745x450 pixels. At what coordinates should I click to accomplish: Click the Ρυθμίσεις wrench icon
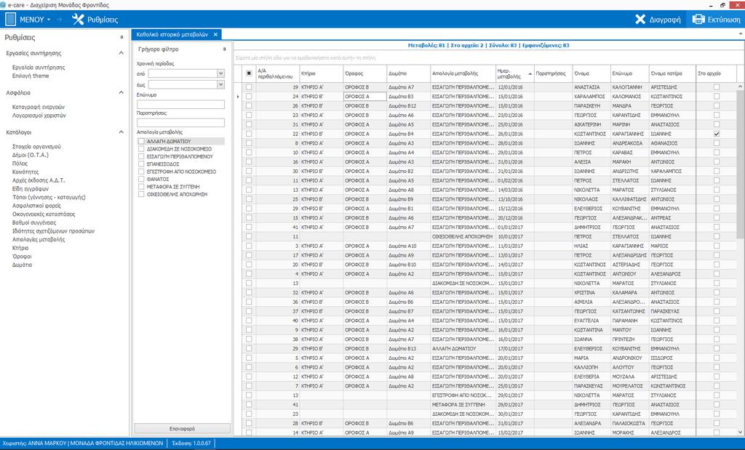(77, 20)
